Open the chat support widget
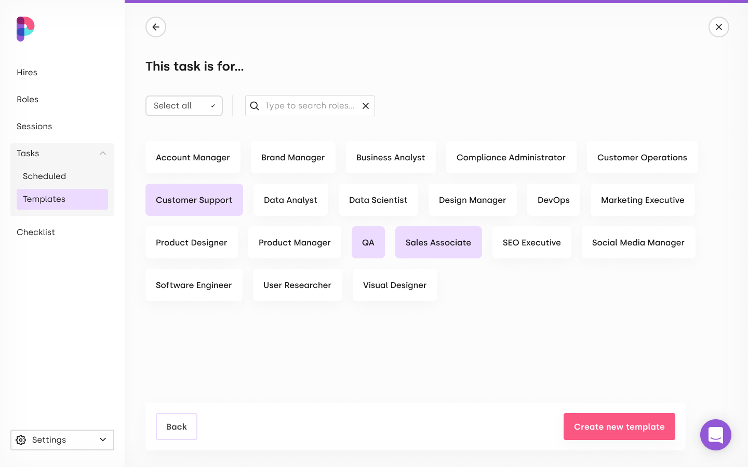The height and width of the screenshot is (467, 748). [x=715, y=435]
